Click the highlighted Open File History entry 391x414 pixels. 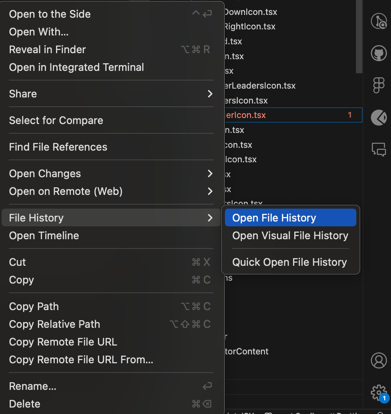click(274, 217)
